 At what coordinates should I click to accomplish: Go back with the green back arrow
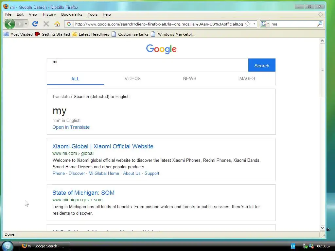(9, 24)
